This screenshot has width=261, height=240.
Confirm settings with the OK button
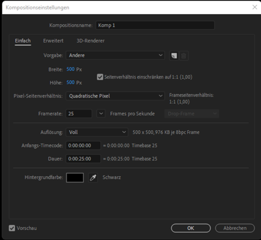point(191,228)
